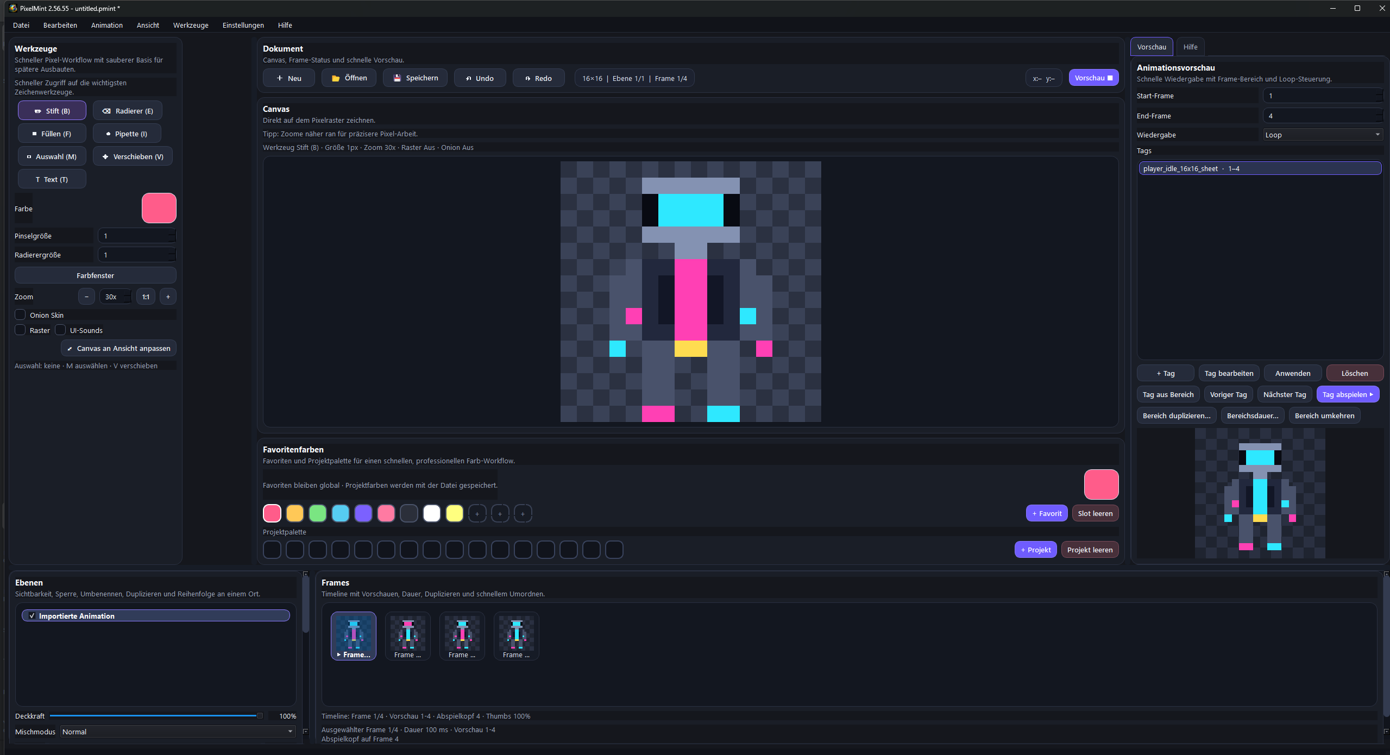Viewport: 1390px width, 755px height.
Task: Toggle the Raster grid checkbox
Action: tap(20, 330)
